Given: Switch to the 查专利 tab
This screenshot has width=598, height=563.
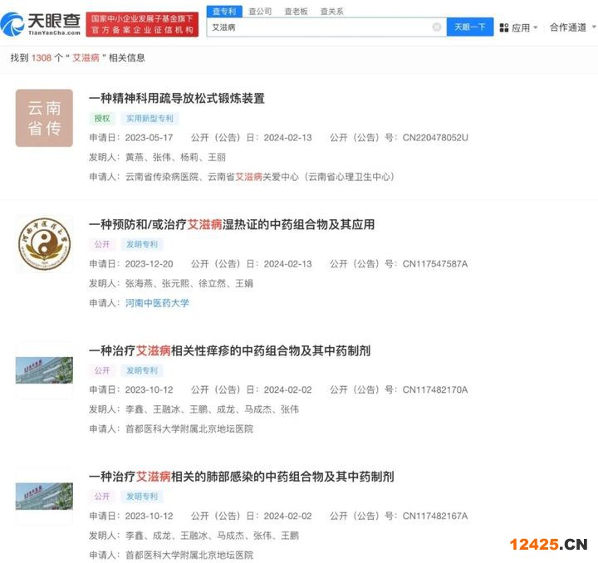Looking at the screenshot, I should tap(224, 11).
